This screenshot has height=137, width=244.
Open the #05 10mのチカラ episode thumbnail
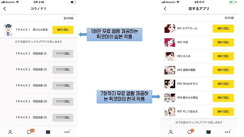point(170,84)
